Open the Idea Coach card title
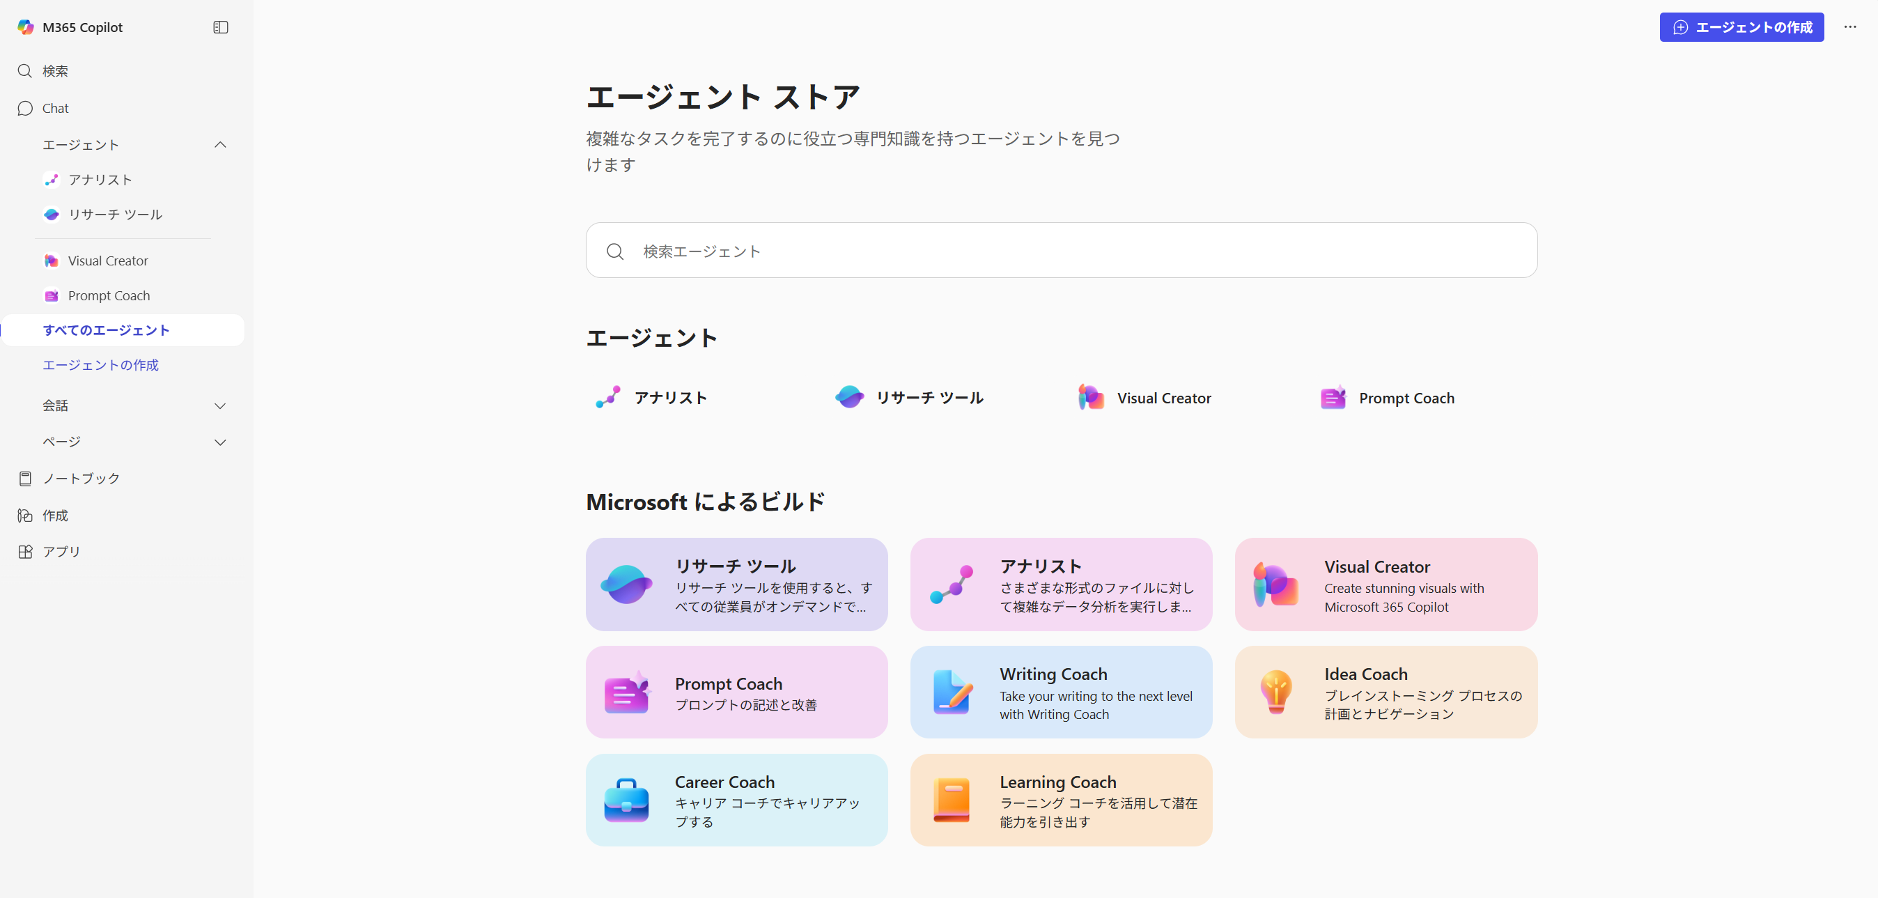The height and width of the screenshot is (898, 1878). click(1365, 674)
